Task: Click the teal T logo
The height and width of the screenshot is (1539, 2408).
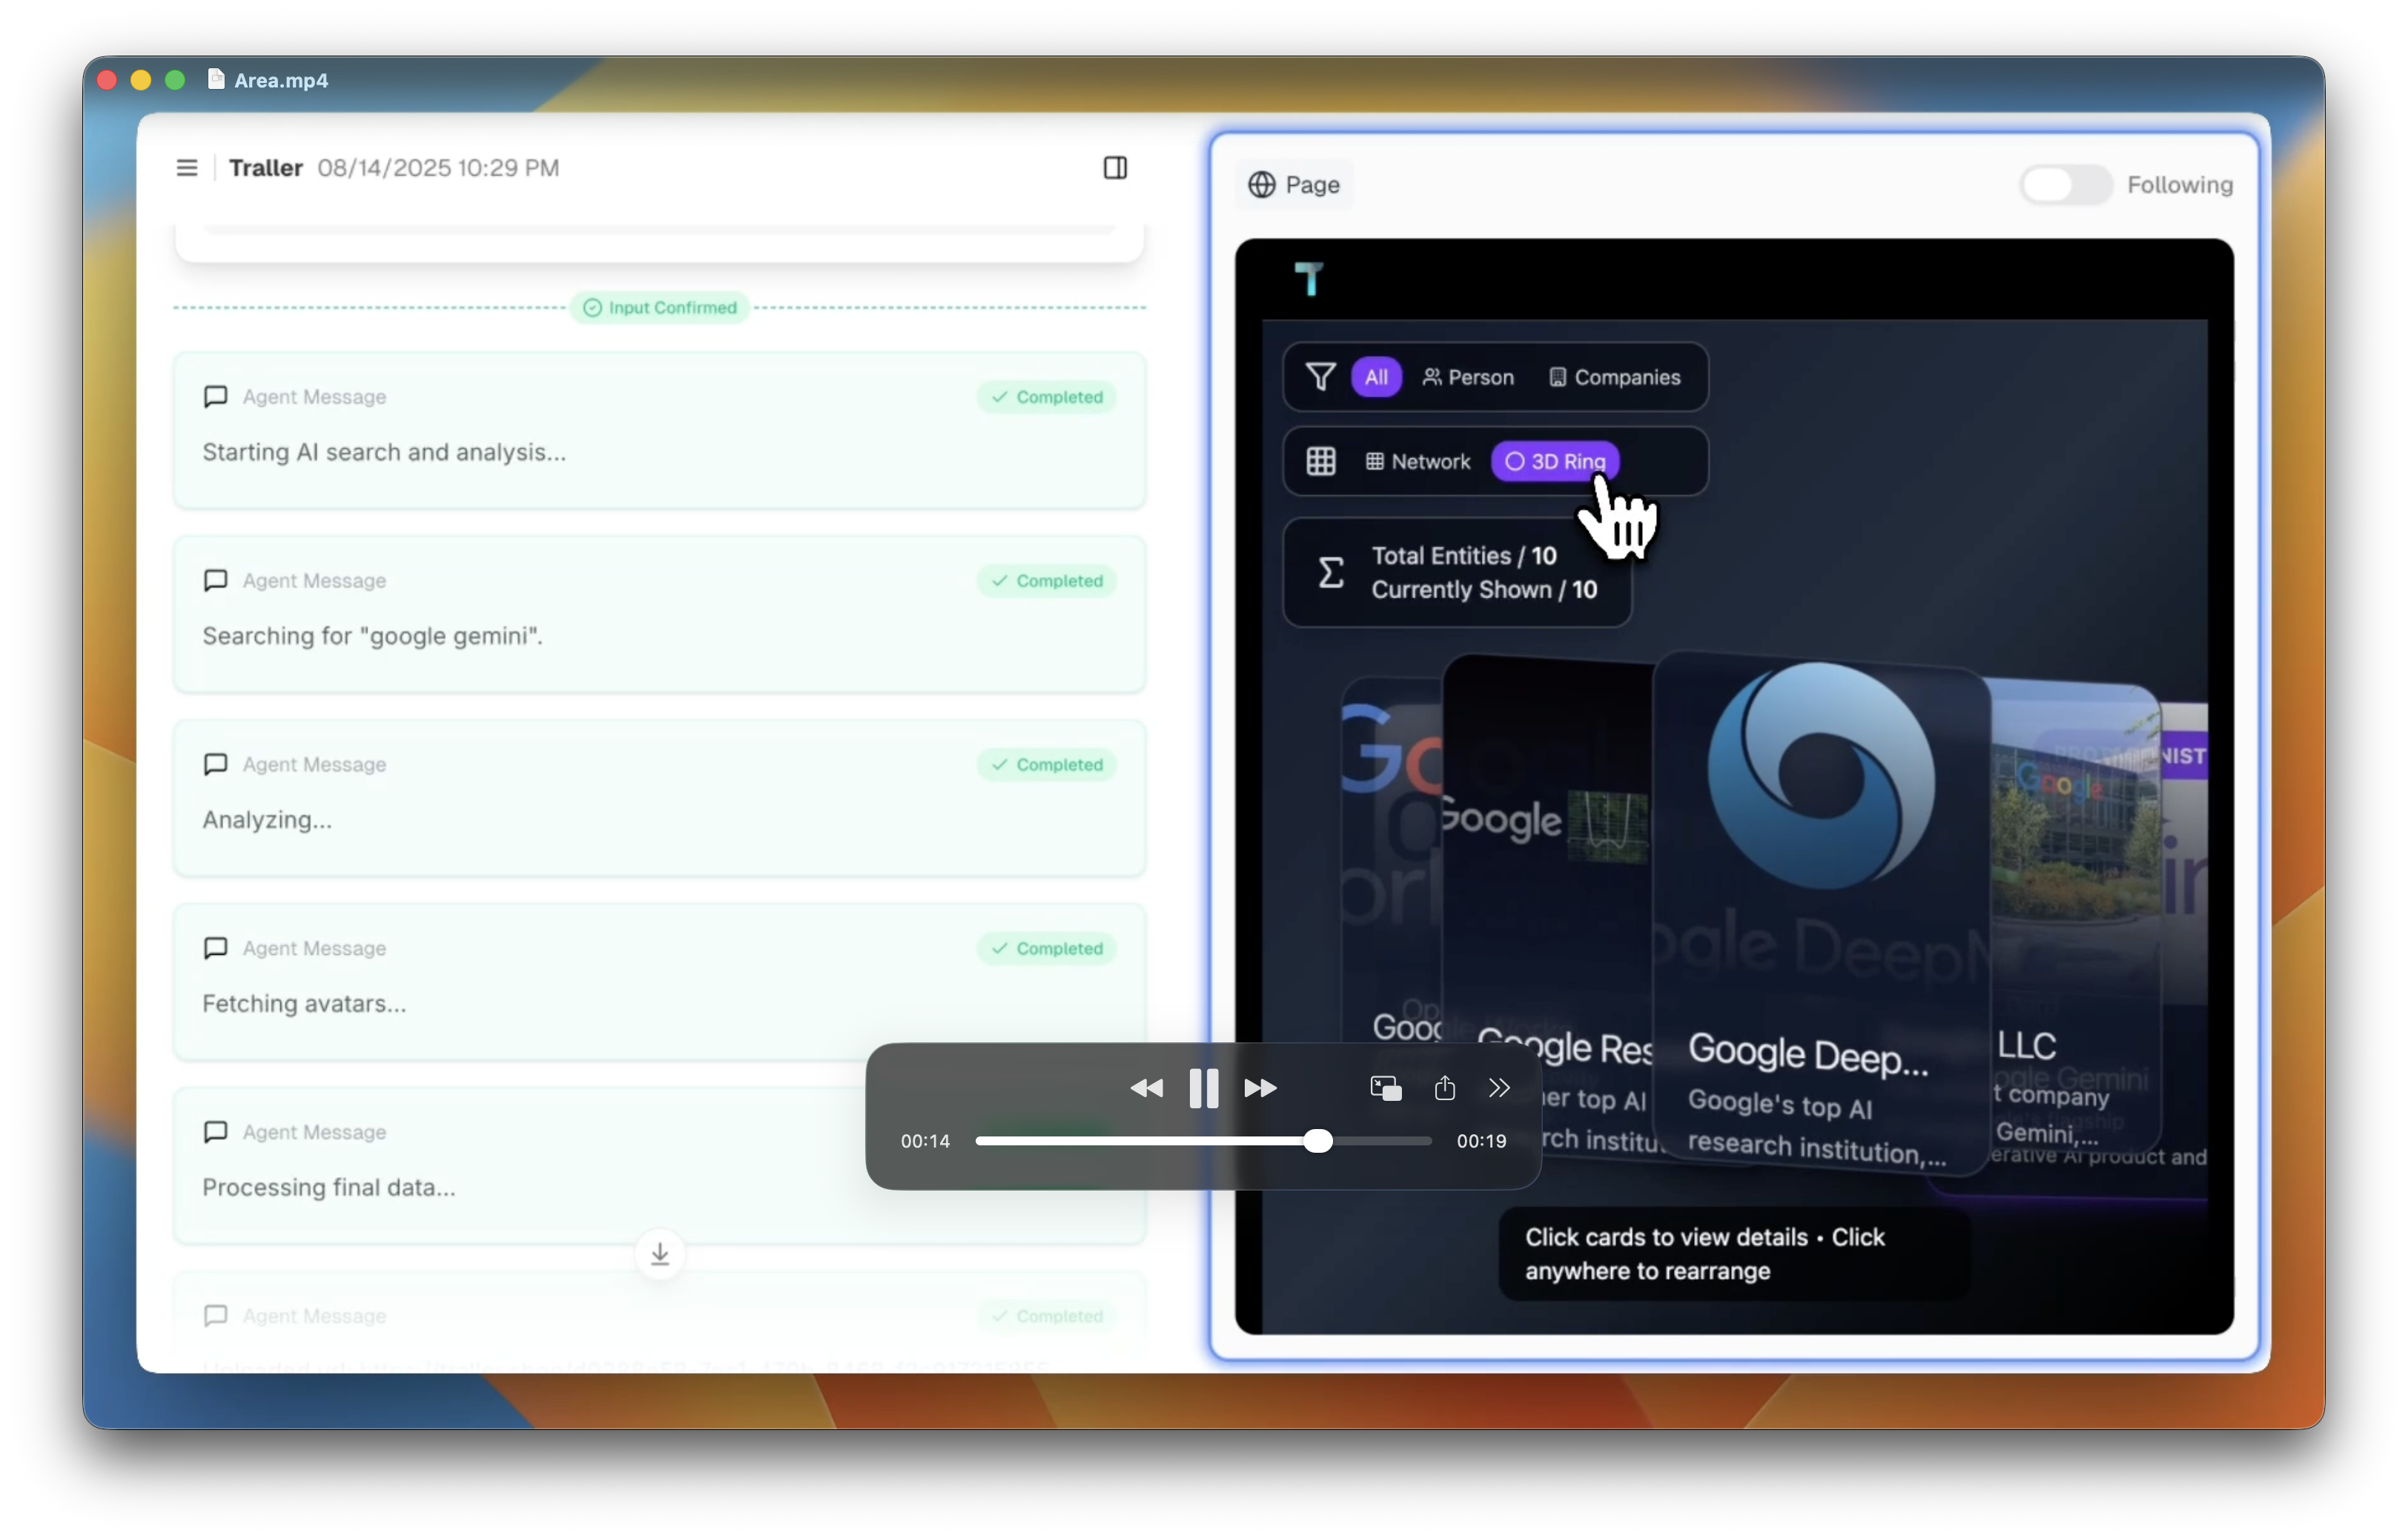Action: (1309, 279)
